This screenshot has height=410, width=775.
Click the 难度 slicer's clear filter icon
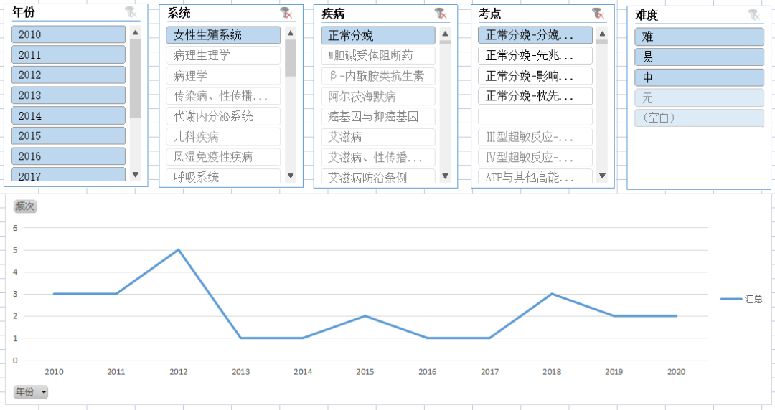coord(753,15)
